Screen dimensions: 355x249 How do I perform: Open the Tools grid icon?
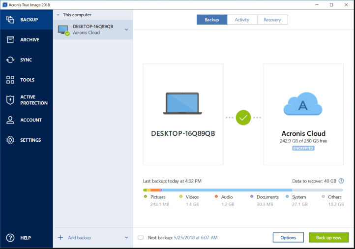pos(10,80)
